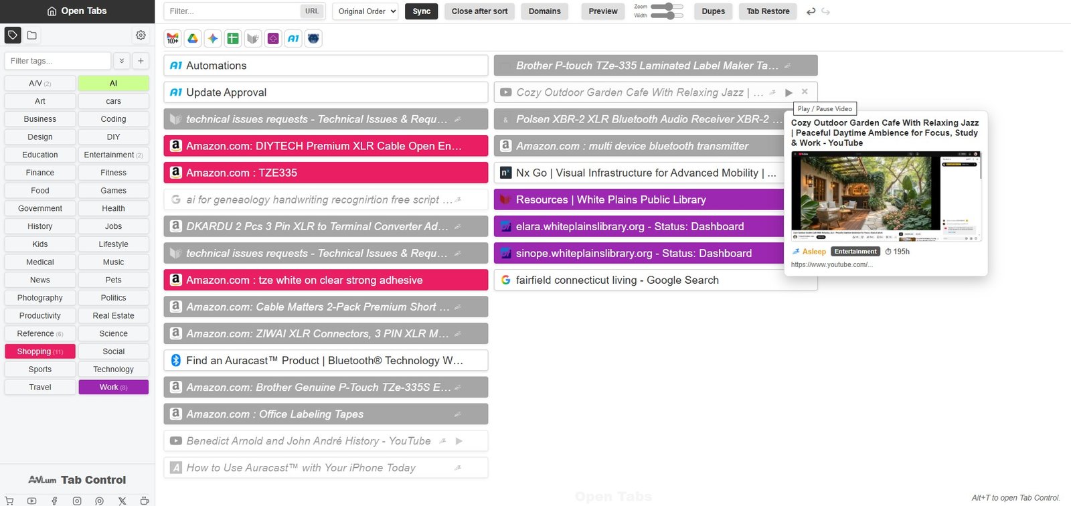
Task: Toggle the Close after sort option
Action: pos(479,11)
